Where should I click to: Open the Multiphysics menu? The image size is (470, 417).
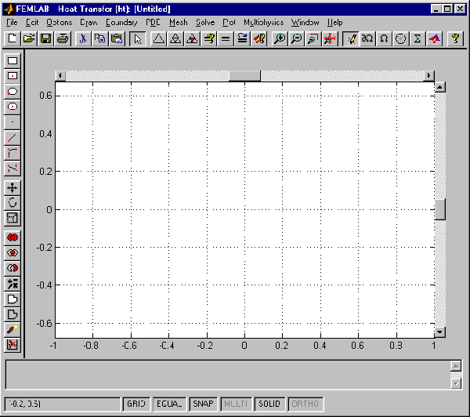263,23
